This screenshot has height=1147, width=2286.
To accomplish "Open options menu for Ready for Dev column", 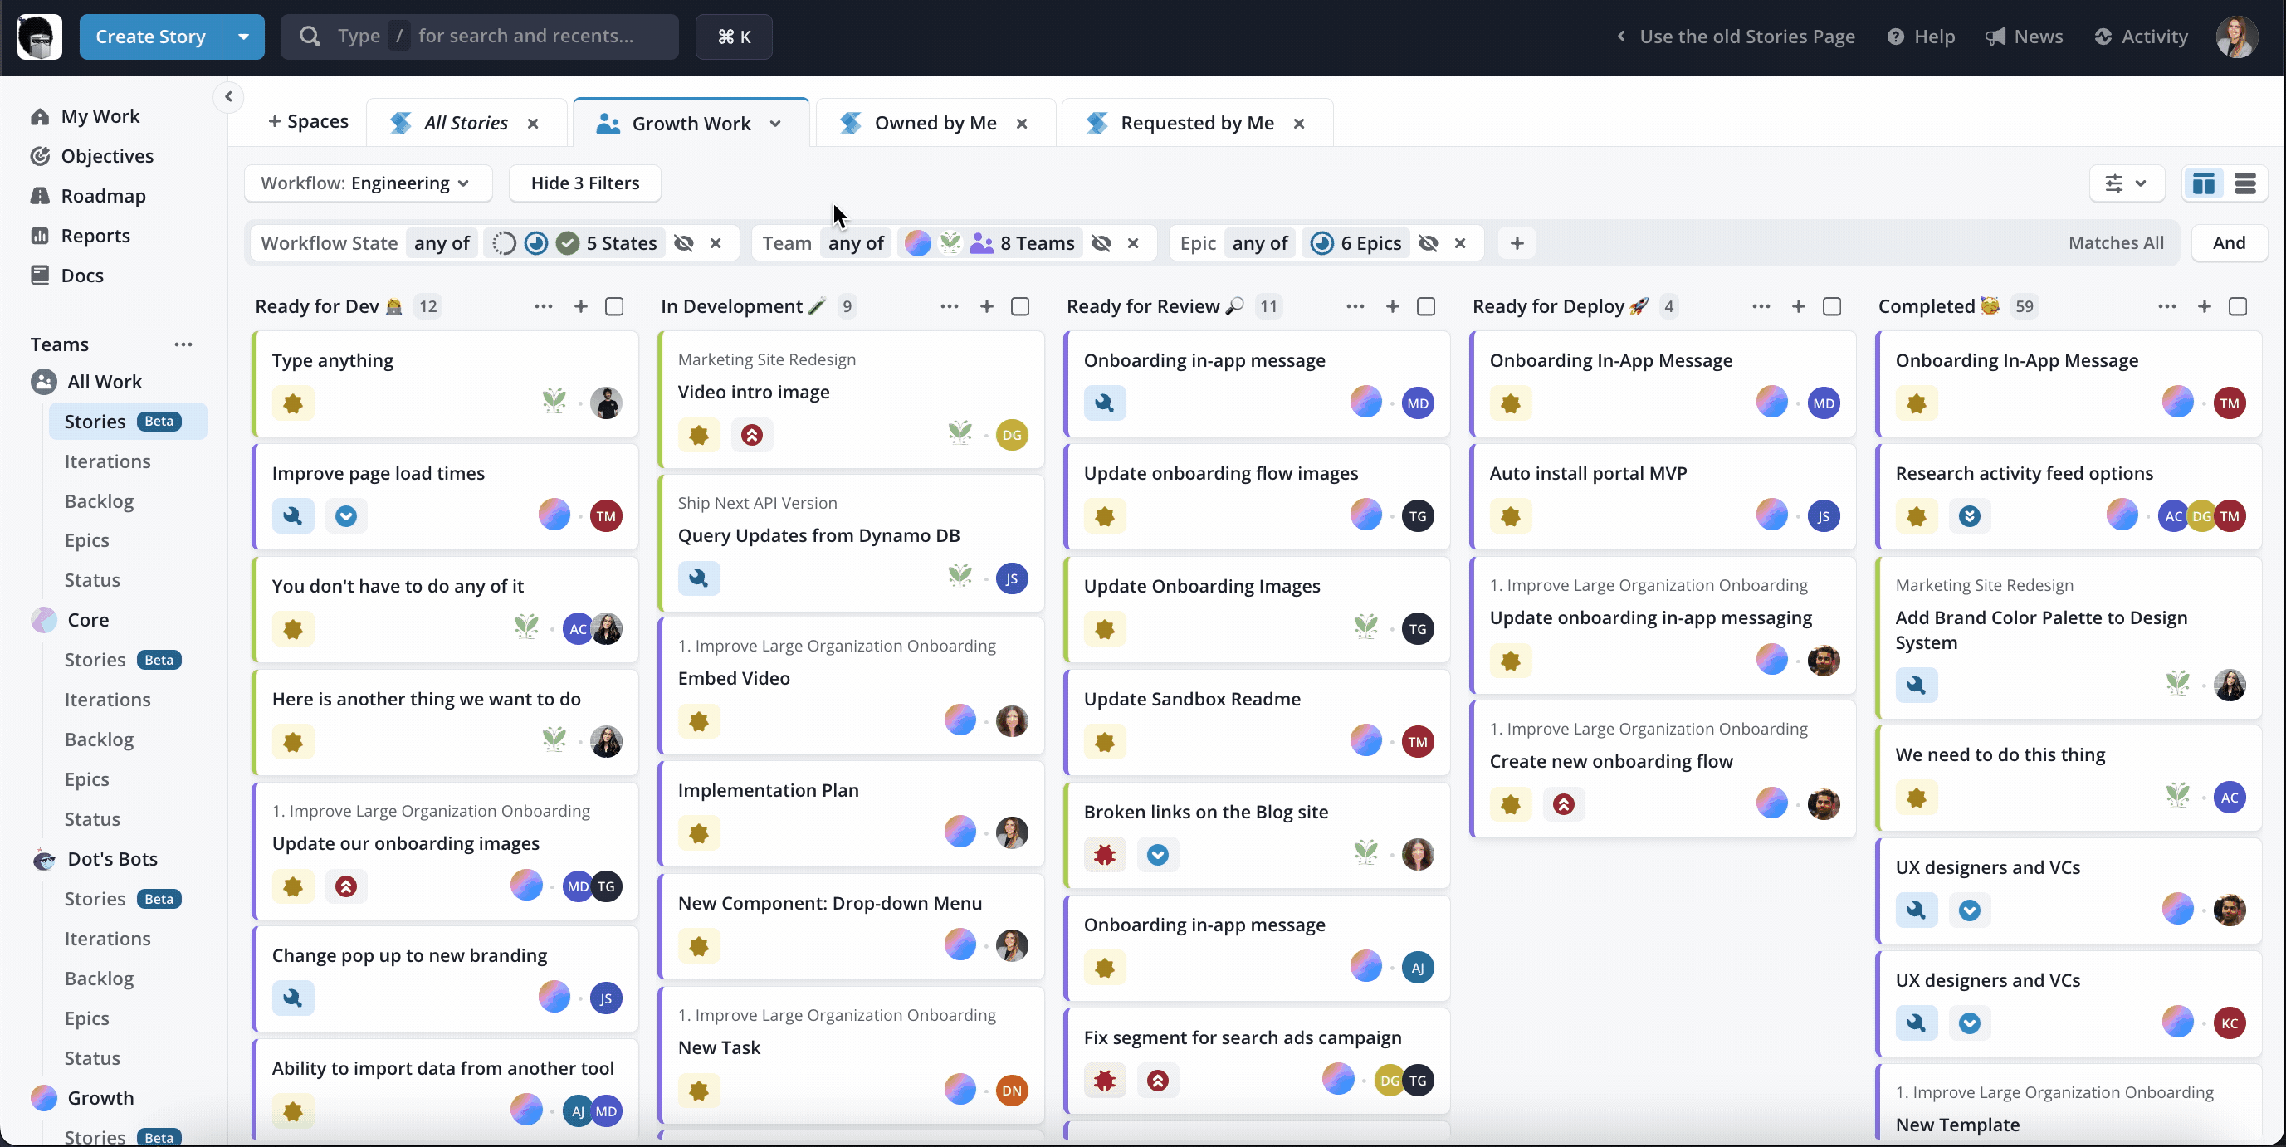I will click(x=542, y=306).
